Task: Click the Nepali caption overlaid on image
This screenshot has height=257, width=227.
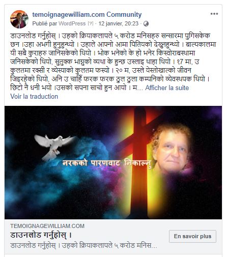Action: coord(107,163)
